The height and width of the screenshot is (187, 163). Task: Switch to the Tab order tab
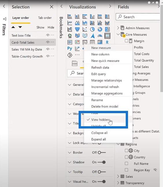[x=45, y=18]
